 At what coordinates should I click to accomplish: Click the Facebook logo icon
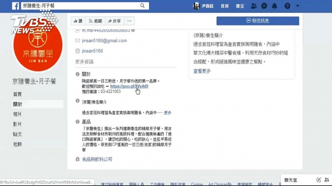click(16, 6)
